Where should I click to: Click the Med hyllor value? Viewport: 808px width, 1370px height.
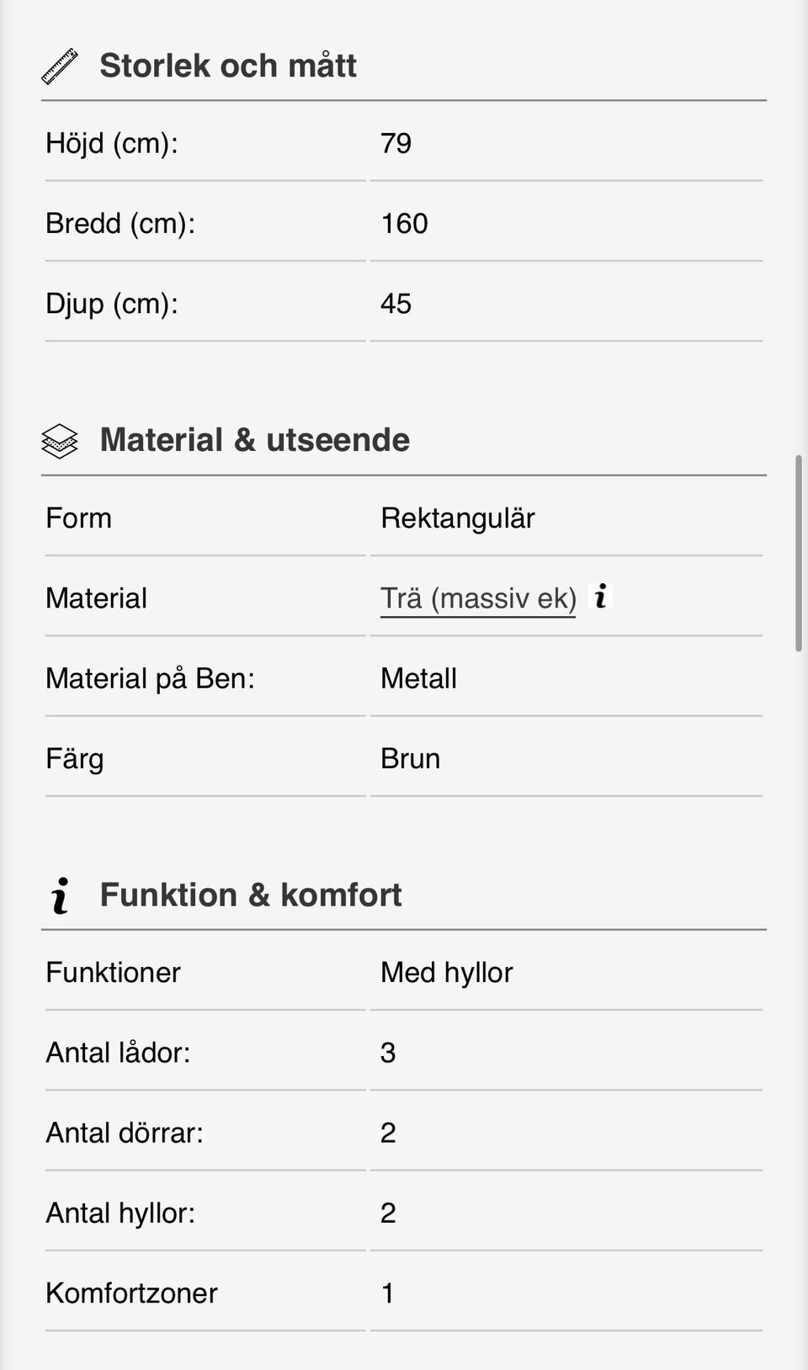click(x=447, y=973)
